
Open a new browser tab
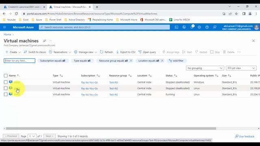pos(97,7)
